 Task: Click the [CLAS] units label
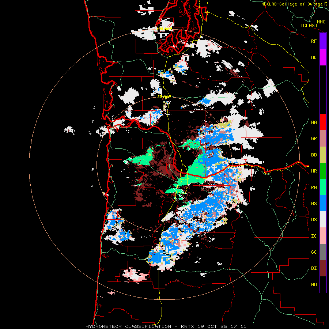pos(309,26)
